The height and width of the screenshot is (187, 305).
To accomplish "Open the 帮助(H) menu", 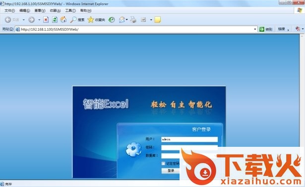I will pyautogui.click(x=86, y=10).
